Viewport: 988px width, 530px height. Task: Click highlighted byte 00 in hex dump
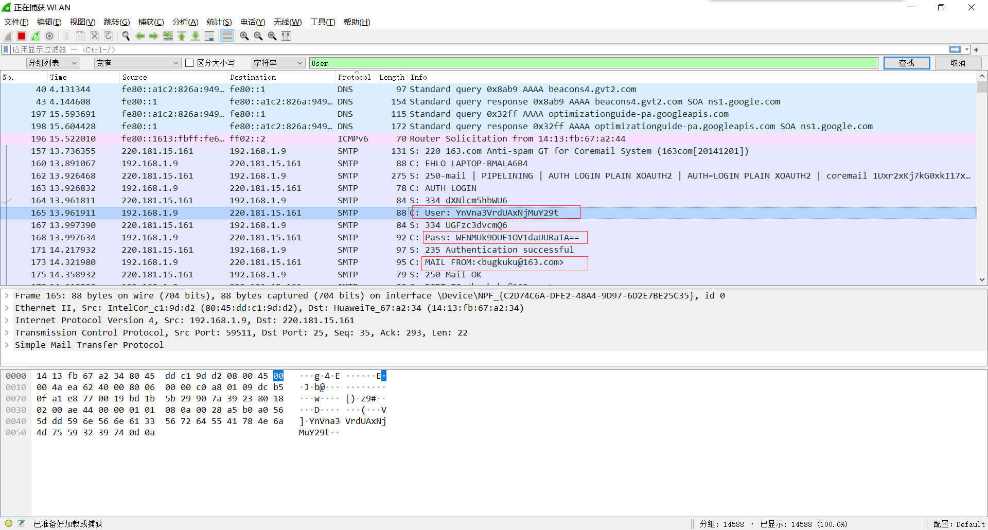point(278,376)
